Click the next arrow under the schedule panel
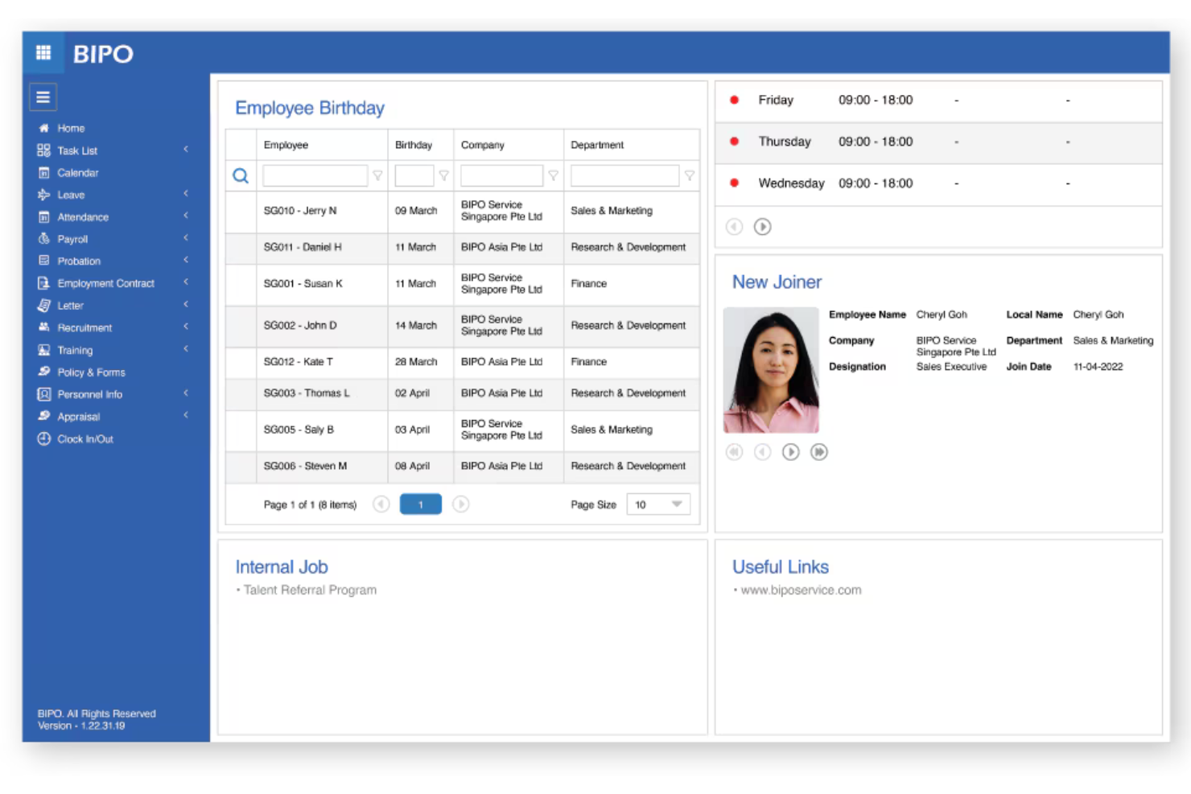This screenshot has height=794, width=1191. pyautogui.click(x=762, y=226)
